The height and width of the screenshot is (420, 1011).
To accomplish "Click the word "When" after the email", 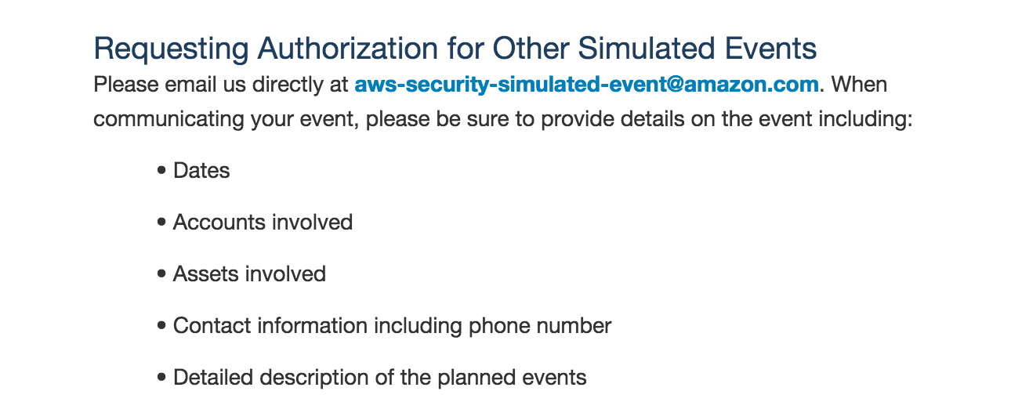I will pos(859,84).
